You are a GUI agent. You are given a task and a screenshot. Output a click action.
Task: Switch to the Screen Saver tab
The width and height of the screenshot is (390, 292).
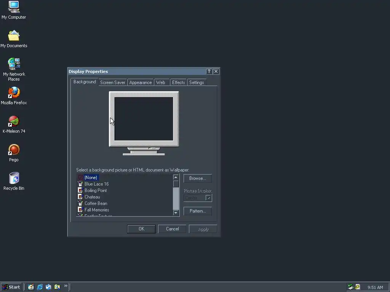[112, 83]
